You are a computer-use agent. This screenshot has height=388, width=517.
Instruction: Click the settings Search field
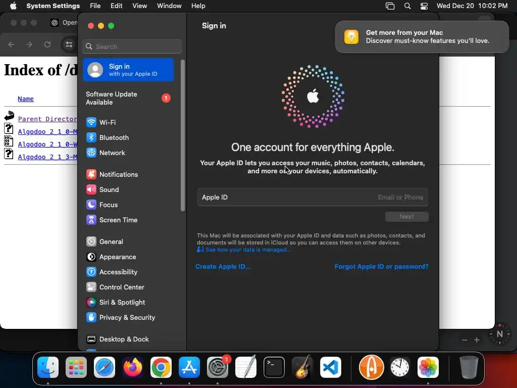(x=132, y=46)
